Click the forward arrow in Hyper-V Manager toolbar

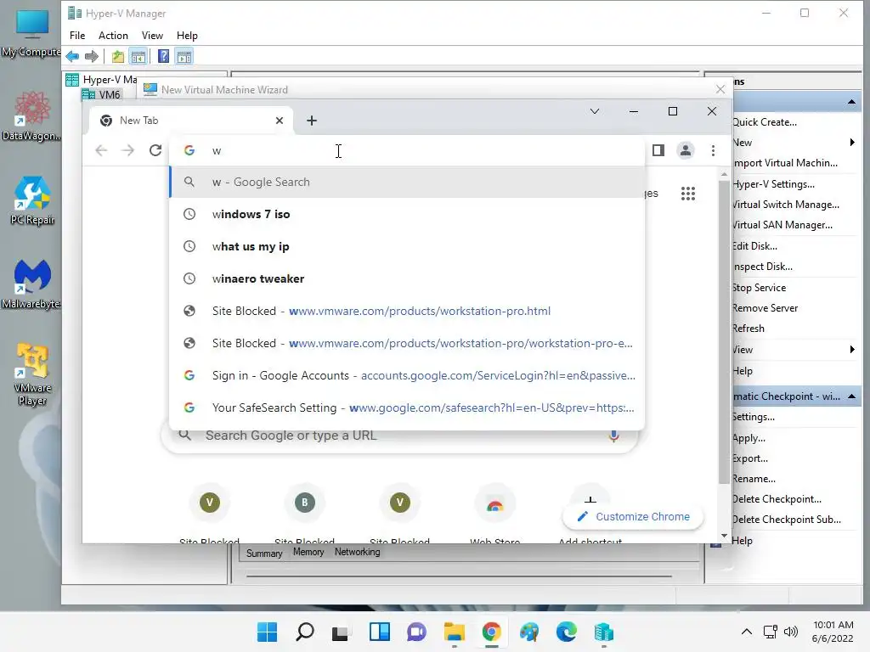point(92,57)
